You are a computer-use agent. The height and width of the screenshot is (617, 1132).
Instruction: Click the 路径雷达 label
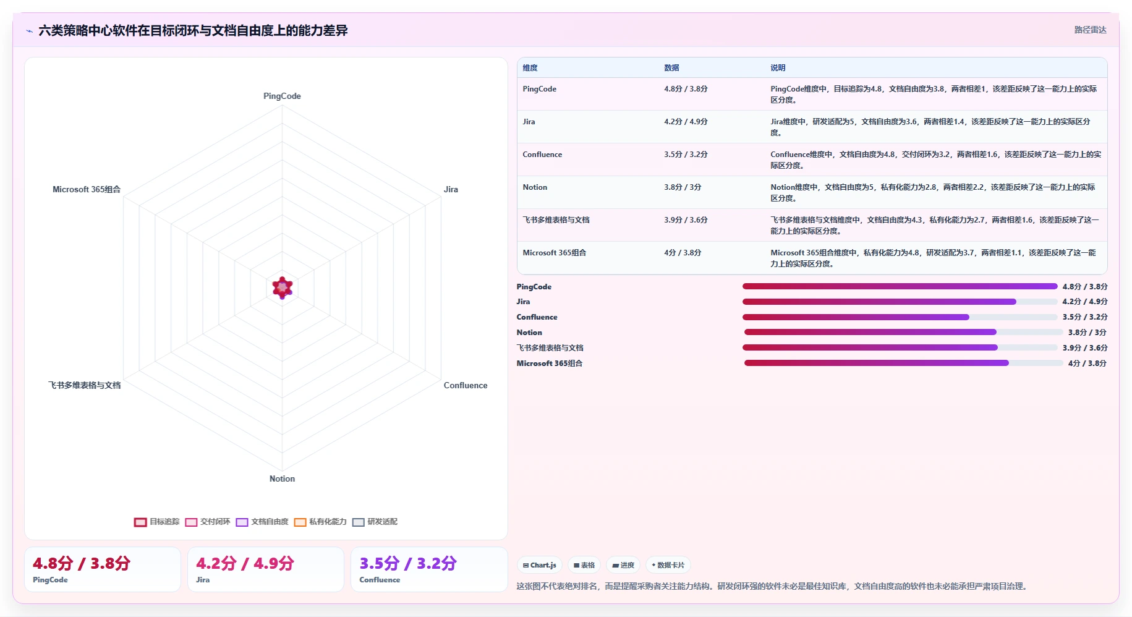[1090, 30]
